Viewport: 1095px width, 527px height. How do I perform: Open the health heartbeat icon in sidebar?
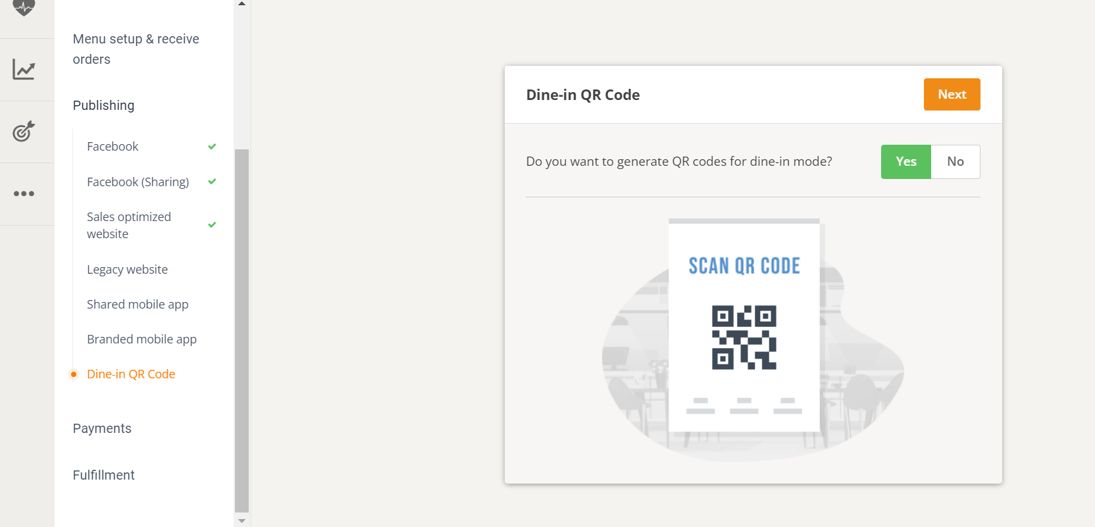[x=24, y=8]
